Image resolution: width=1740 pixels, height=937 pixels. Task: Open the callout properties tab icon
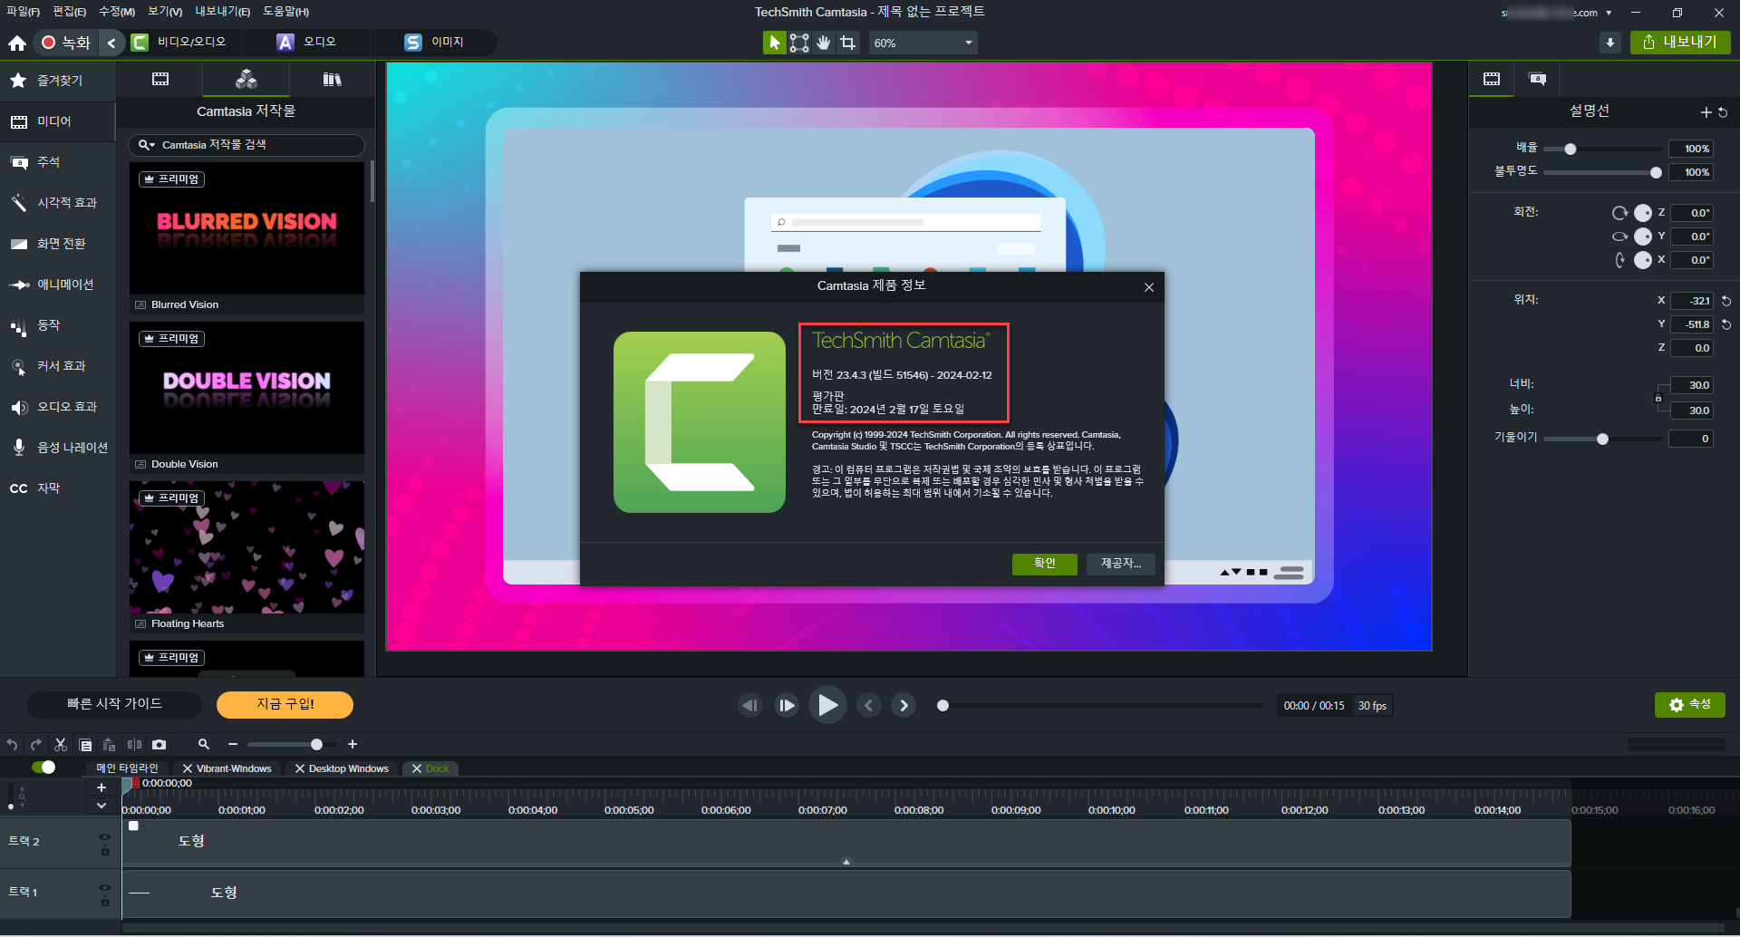[1538, 79]
